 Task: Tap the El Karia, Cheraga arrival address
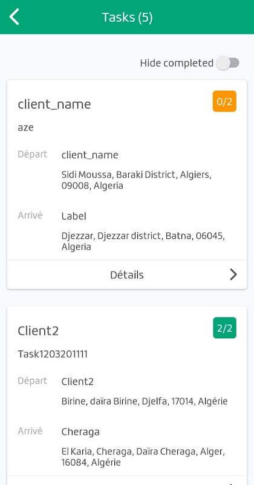point(143,457)
